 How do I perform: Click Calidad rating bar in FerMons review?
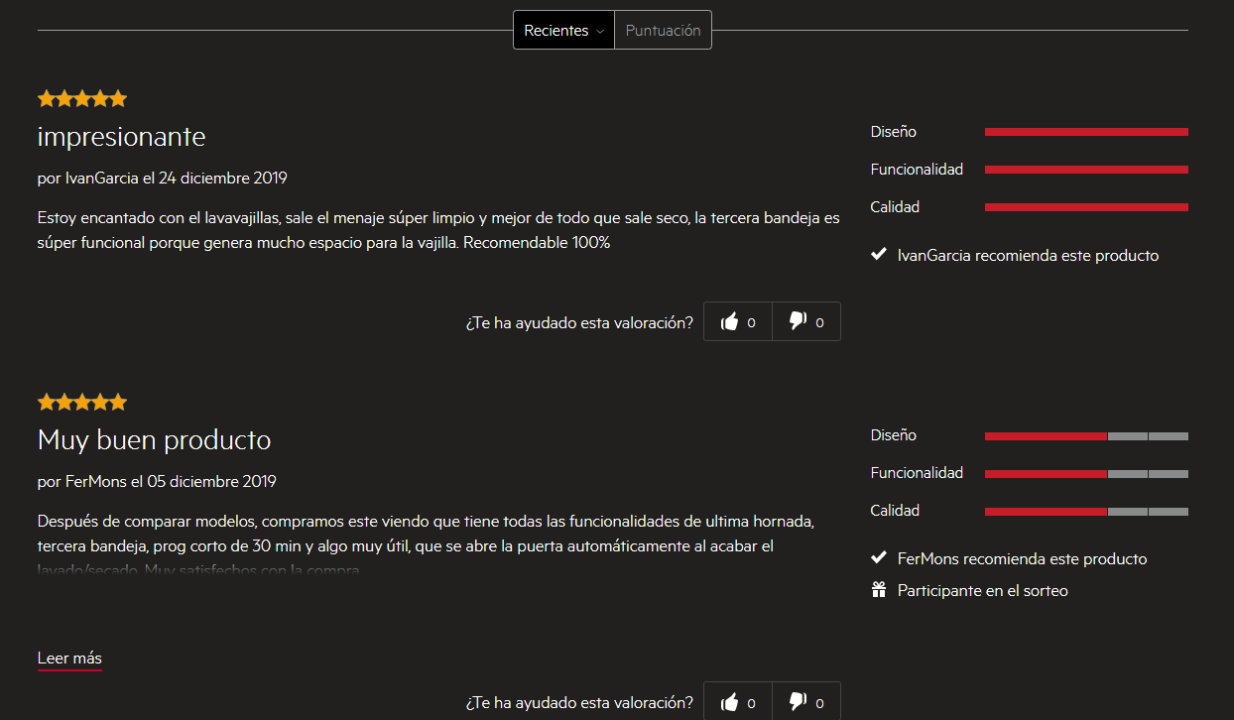[1086, 511]
